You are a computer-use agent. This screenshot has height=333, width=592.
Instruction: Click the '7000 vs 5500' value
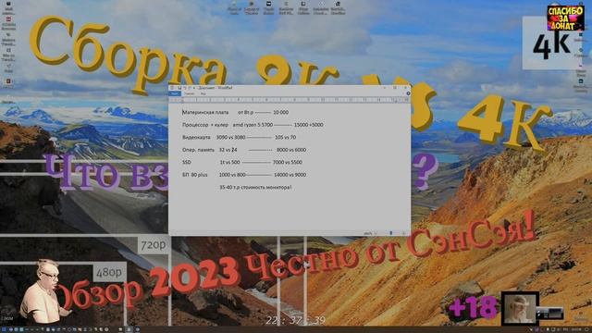click(288, 163)
